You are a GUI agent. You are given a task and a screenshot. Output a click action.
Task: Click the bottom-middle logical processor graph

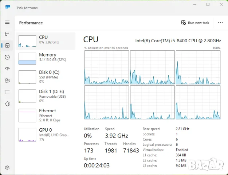coord(152,102)
